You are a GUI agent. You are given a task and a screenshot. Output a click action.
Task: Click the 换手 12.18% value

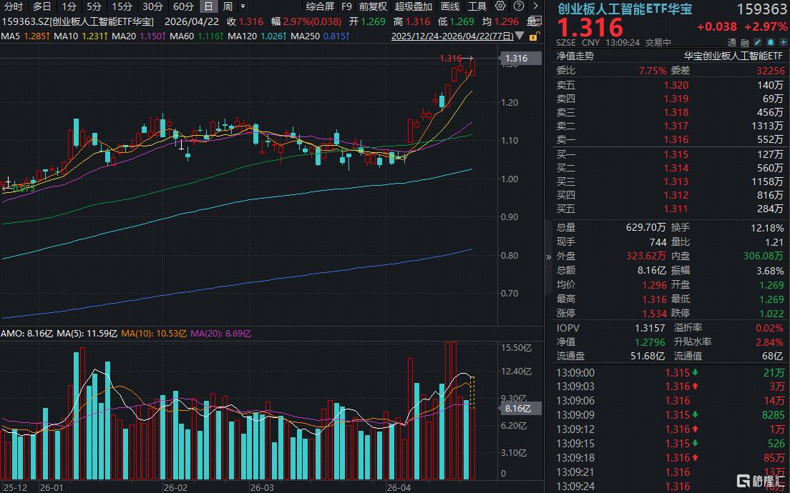pyautogui.click(x=767, y=228)
